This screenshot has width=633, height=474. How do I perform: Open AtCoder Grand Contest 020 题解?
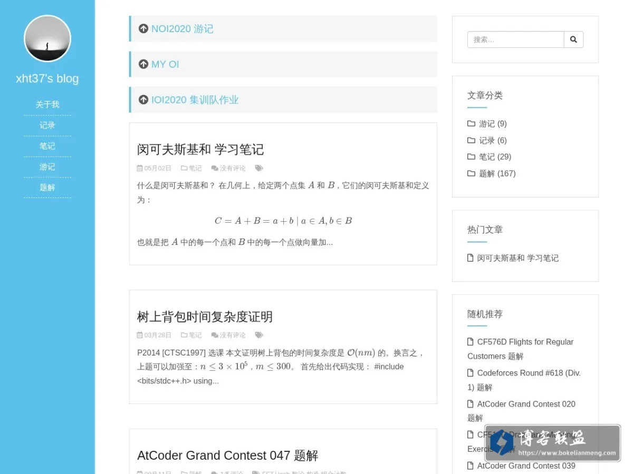pos(522,411)
